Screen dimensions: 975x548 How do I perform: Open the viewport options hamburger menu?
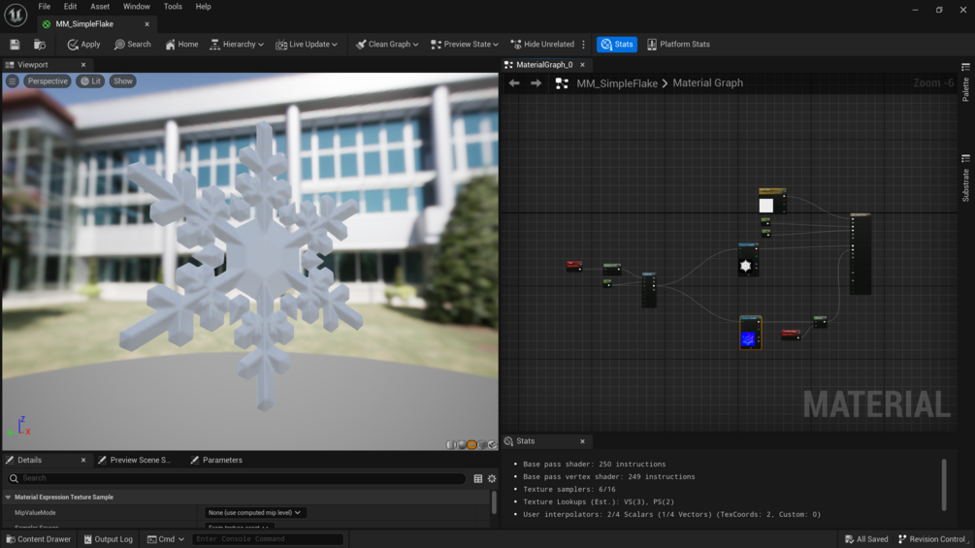tap(13, 81)
